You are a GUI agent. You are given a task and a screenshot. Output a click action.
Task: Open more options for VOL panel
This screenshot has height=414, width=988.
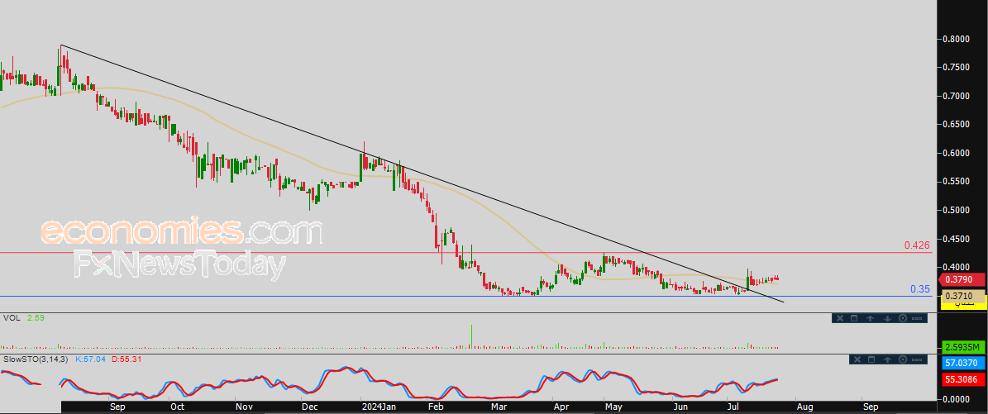click(x=918, y=318)
